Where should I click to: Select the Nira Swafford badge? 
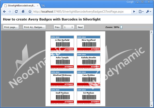[x=89, y=43]
